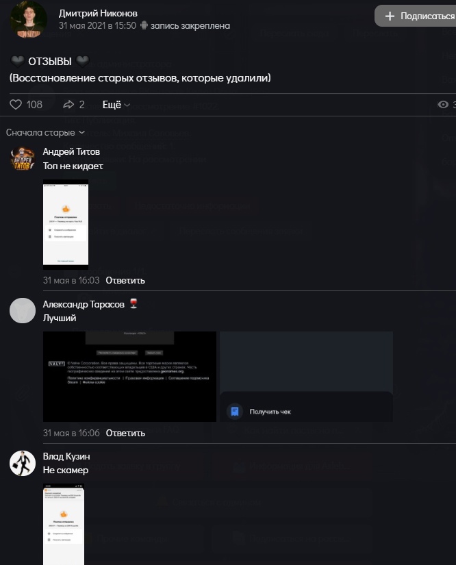This screenshot has height=565, width=456.
Task: Open the Valve Corporation screenshot thumbnail
Action: tap(129, 377)
